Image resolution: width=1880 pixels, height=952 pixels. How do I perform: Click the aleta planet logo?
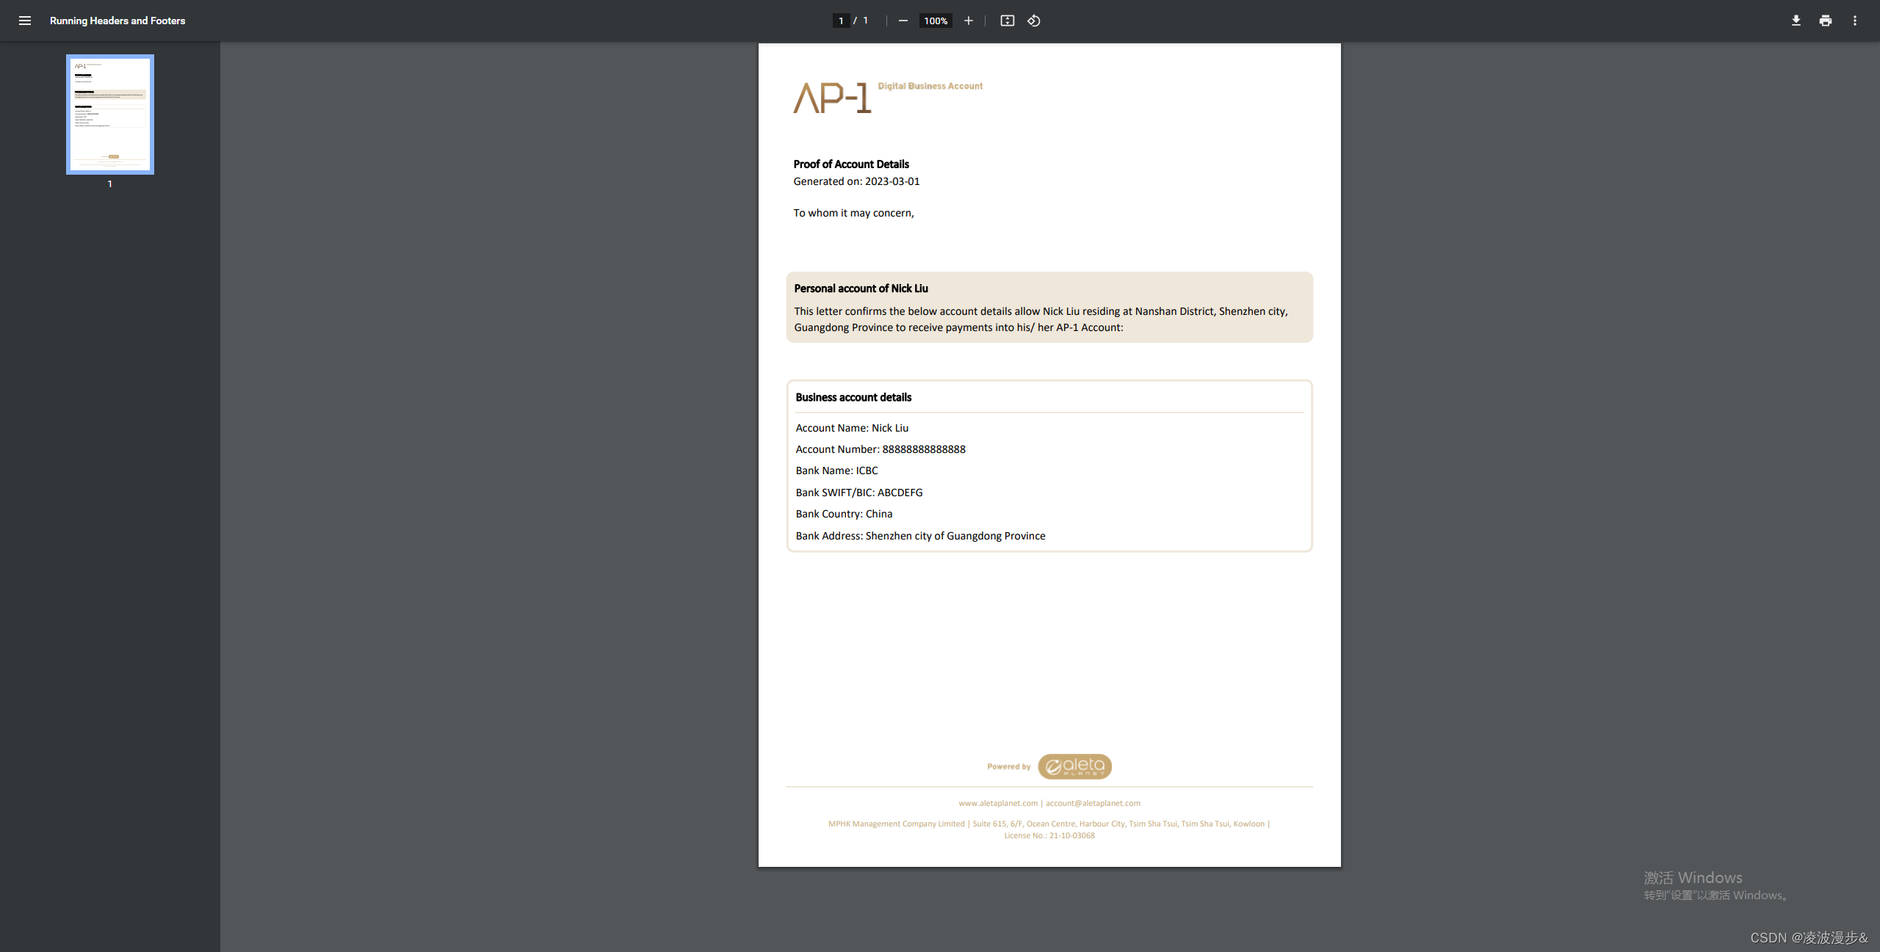point(1074,766)
